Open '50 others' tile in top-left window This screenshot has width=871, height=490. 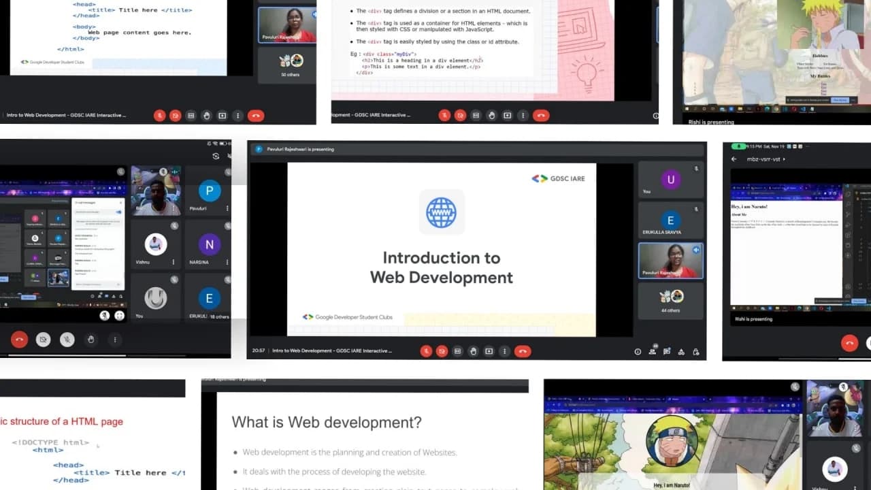tap(288, 65)
